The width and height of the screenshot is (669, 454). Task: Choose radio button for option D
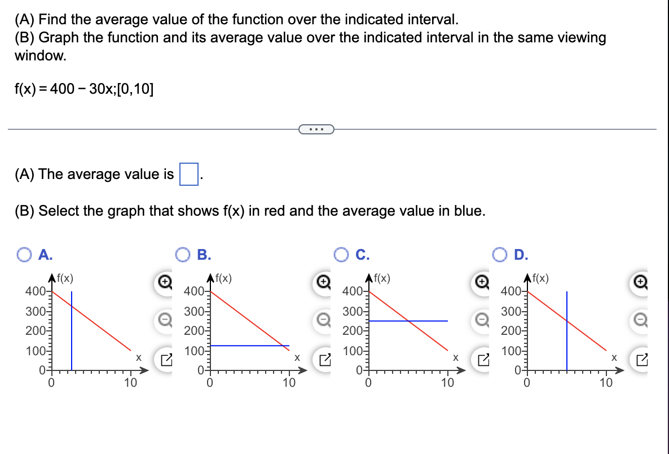tap(500, 255)
